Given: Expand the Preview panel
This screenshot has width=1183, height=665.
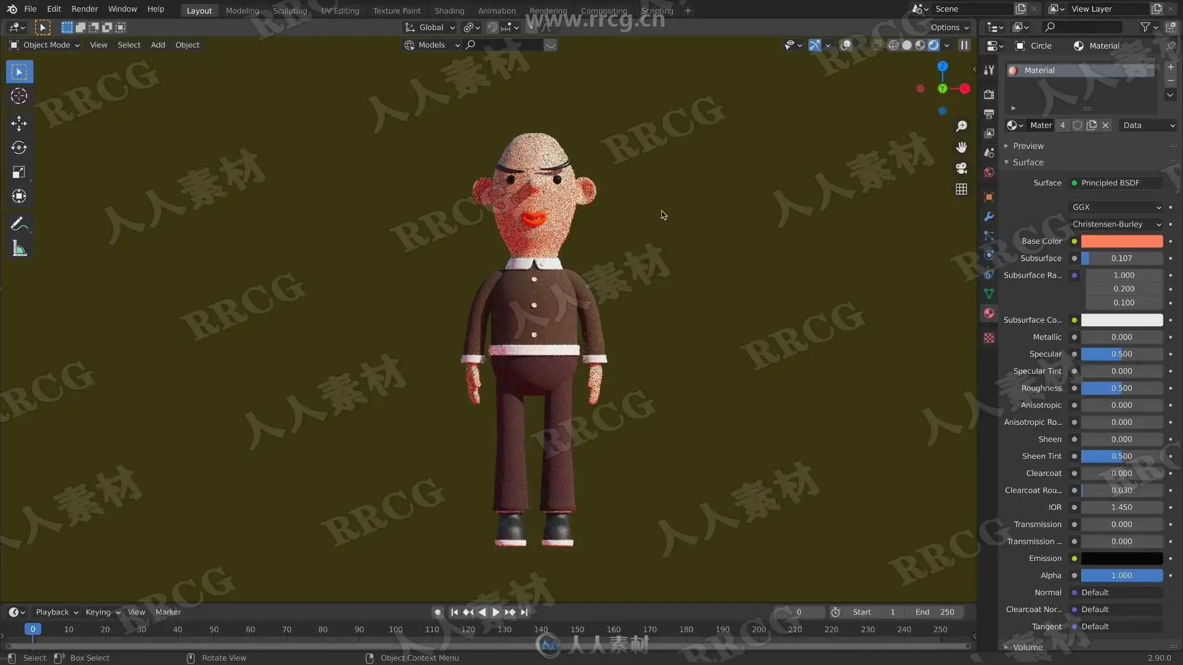Looking at the screenshot, I should [1028, 146].
